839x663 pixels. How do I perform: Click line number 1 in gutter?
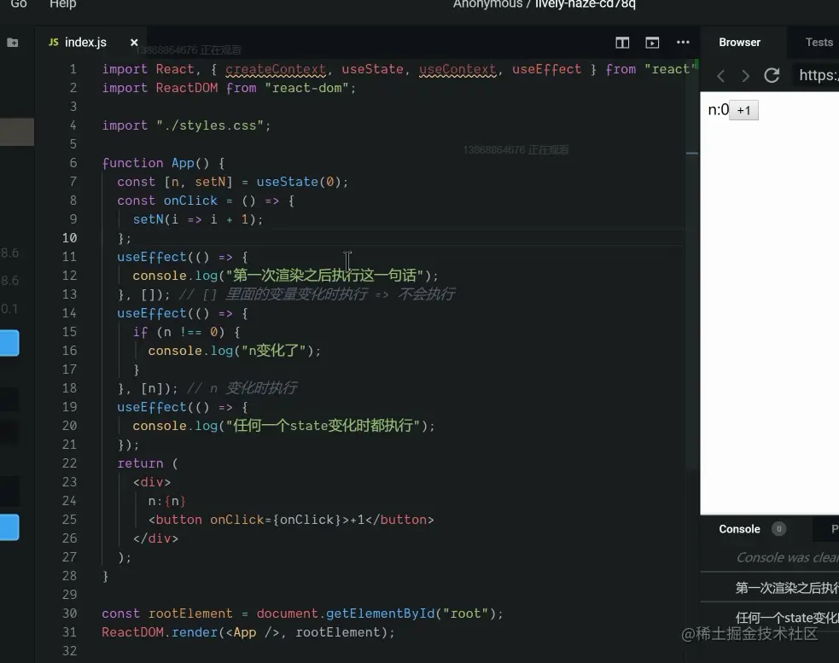click(x=73, y=70)
